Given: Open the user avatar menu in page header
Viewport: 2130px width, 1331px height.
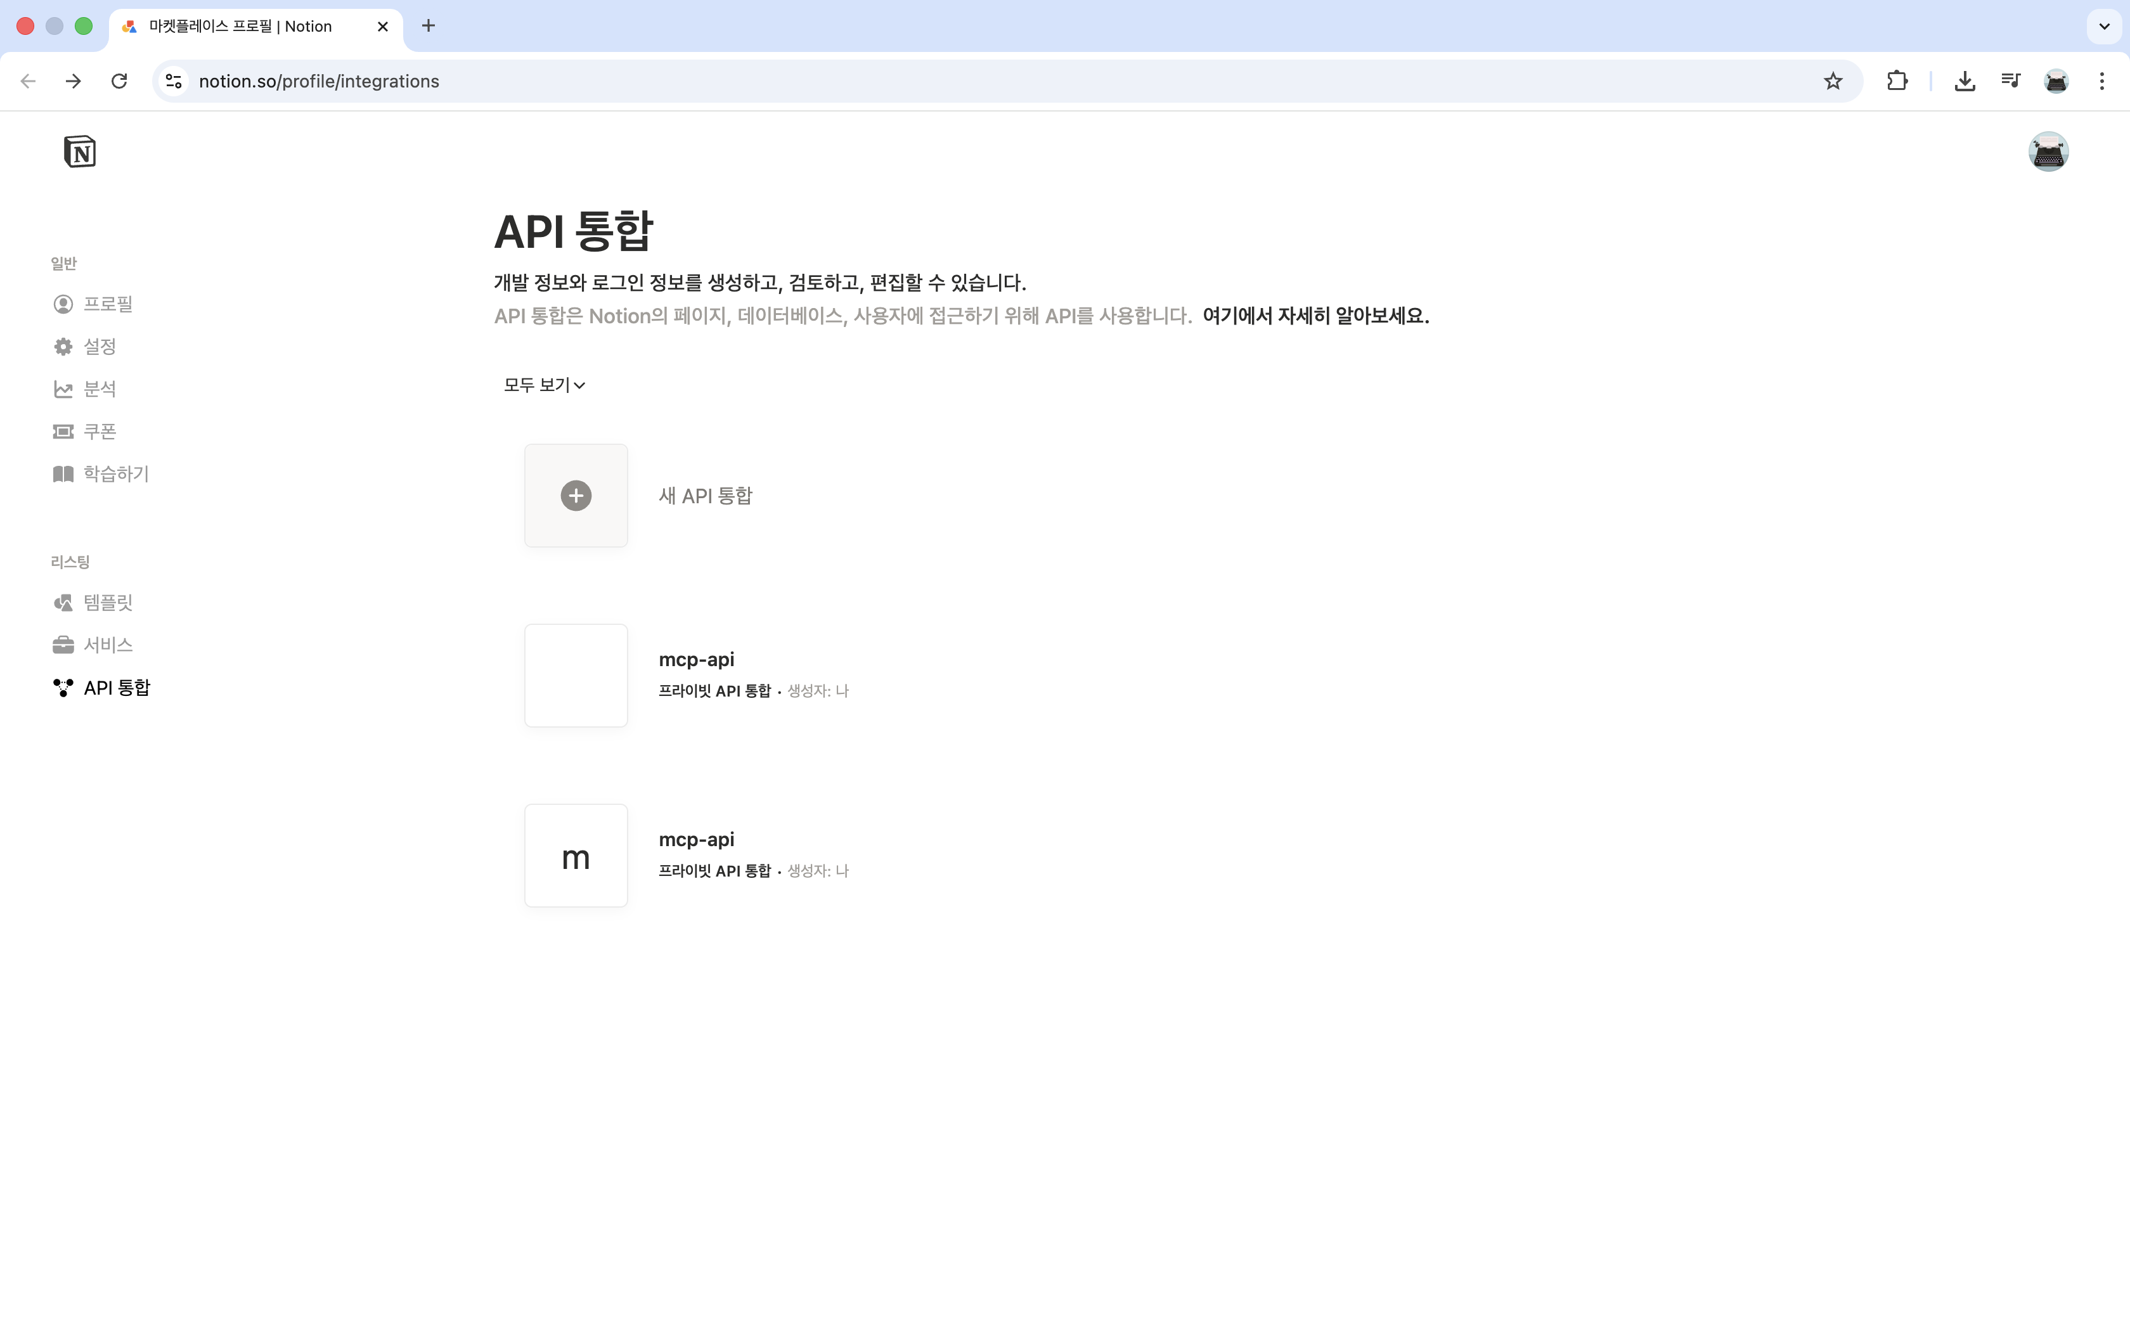Looking at the screenshot, I should pos(2047,151).
